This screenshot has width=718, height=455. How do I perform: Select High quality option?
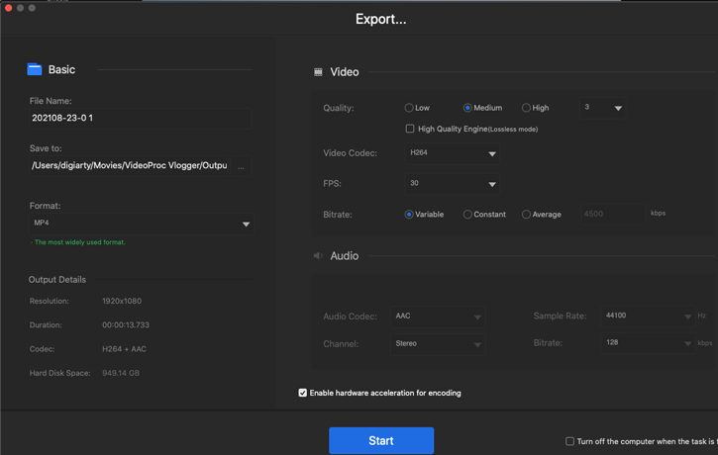[x=526, y=108]
